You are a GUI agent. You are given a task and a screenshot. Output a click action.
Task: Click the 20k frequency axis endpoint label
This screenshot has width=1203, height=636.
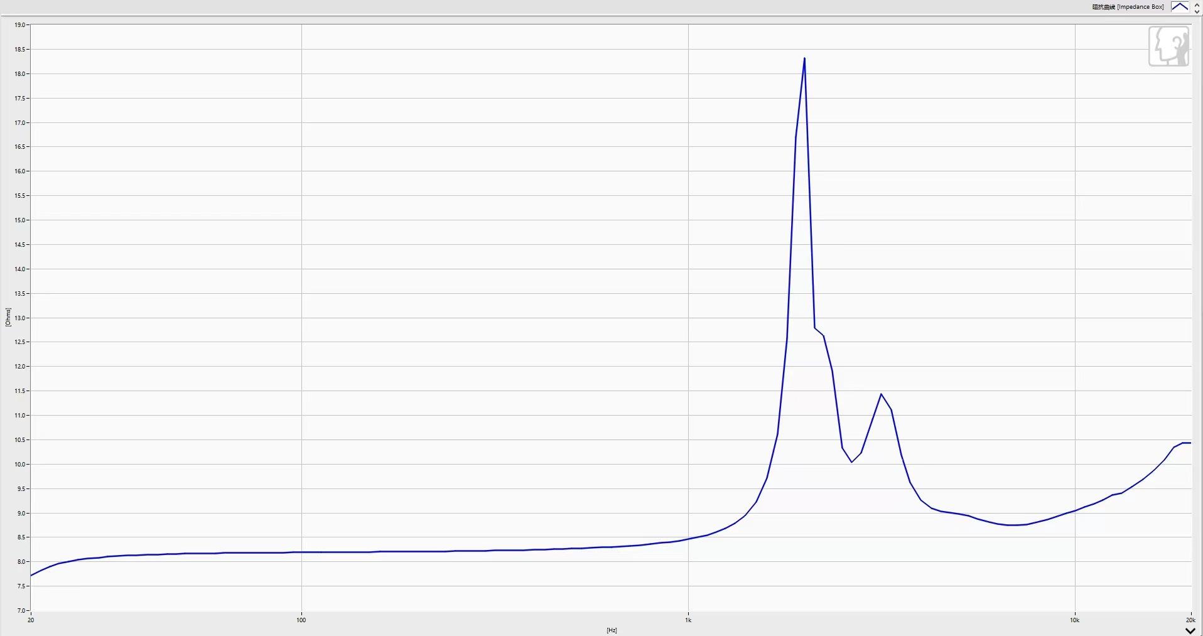(1190, 620)
